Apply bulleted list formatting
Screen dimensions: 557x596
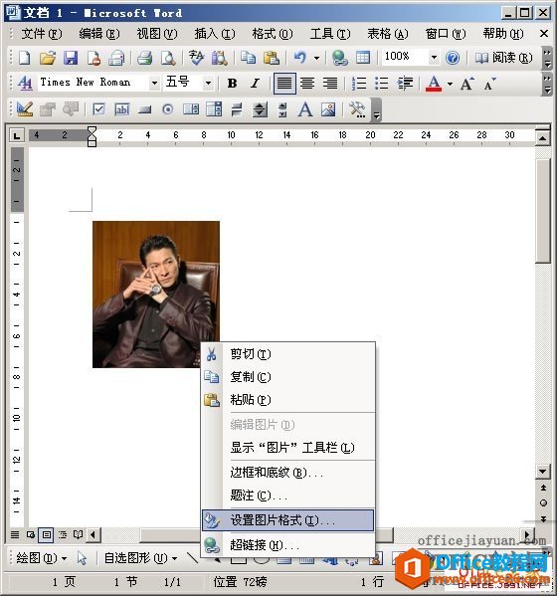pyautogui.click(x=382, y=83)
